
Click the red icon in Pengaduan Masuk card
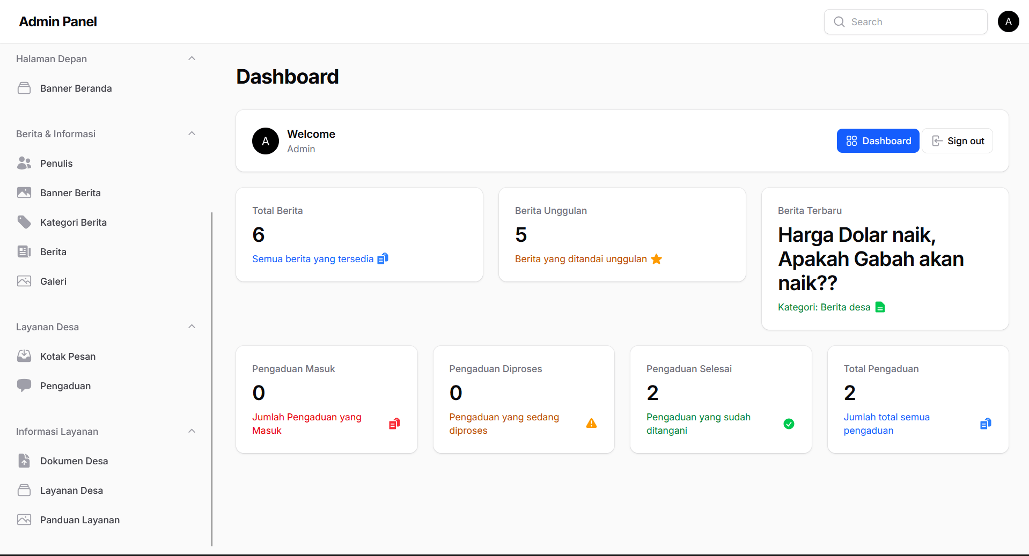(x=394, y=424)
